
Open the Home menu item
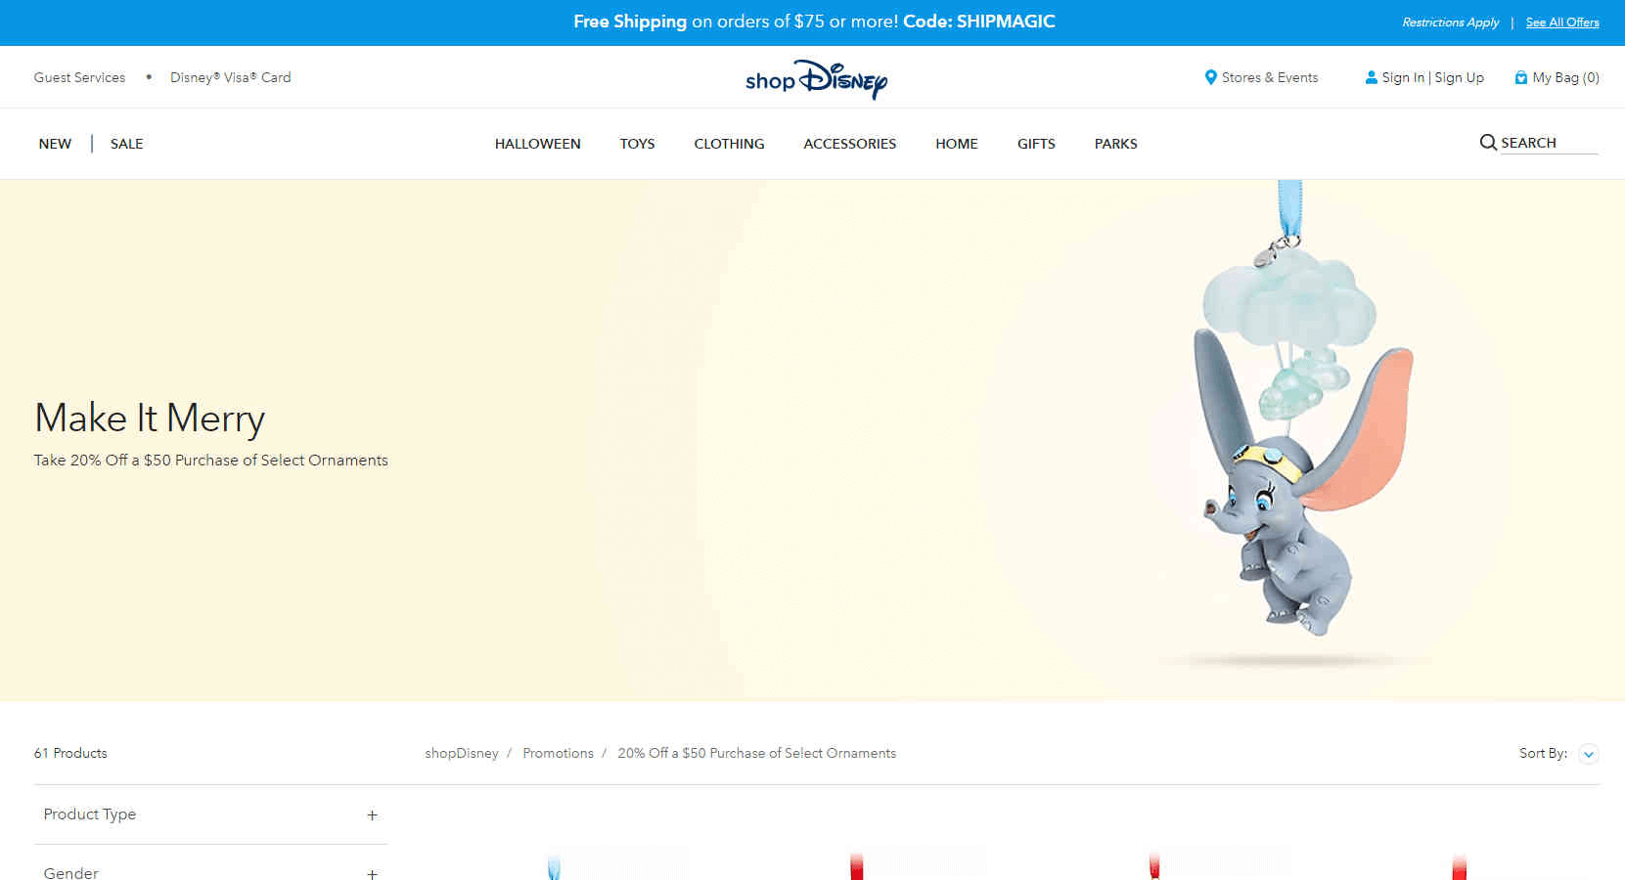[956, 144]
